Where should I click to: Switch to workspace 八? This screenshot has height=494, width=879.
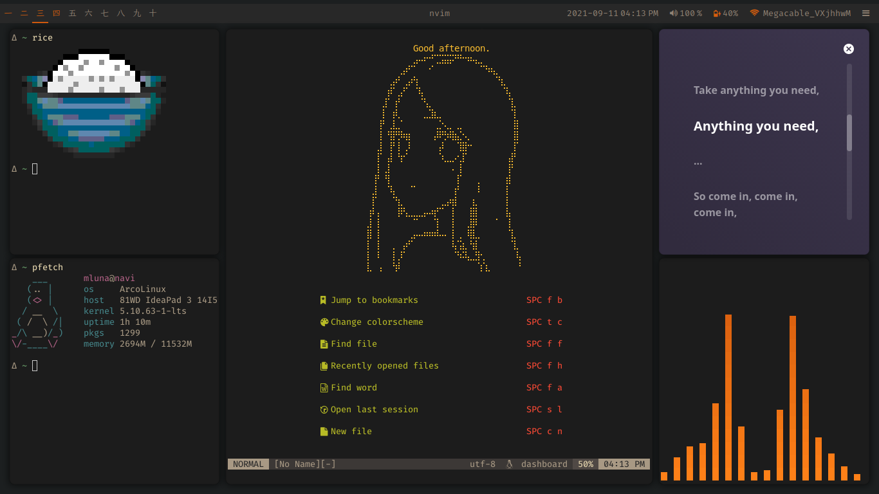(x=120, y=13)
